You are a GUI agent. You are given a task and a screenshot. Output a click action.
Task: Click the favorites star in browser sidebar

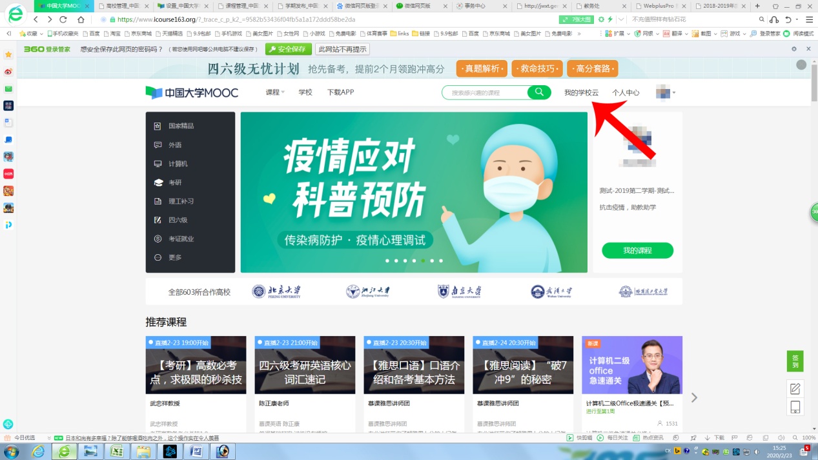[8, 55]
